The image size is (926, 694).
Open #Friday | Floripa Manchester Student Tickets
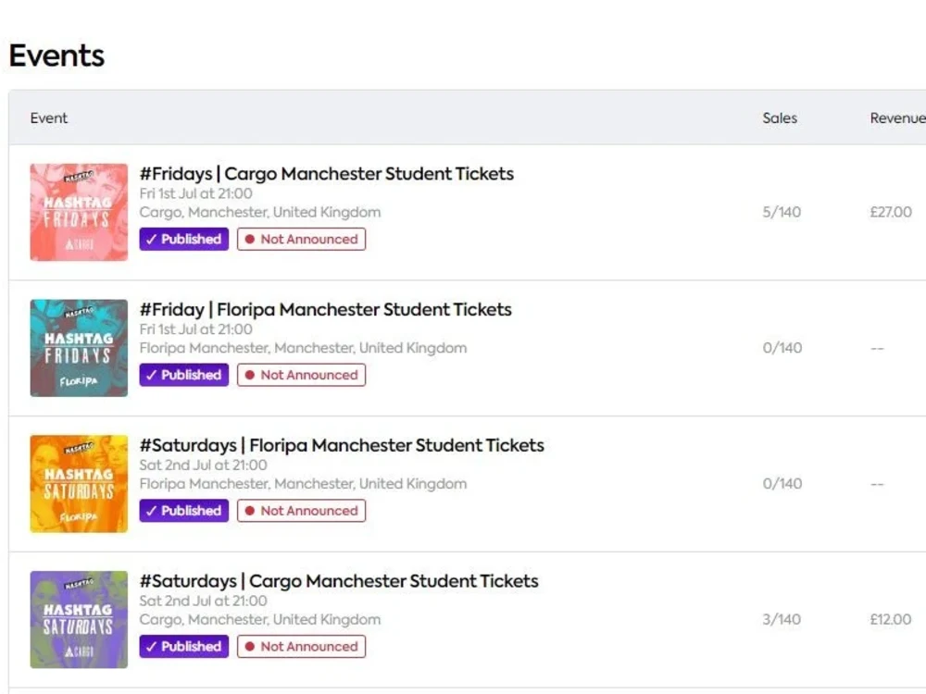[x=325, y=309]
